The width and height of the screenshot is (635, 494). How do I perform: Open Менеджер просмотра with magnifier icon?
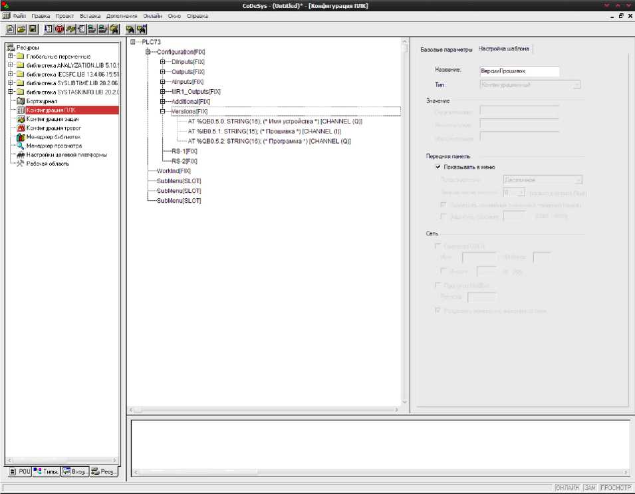tap(53, 146)
